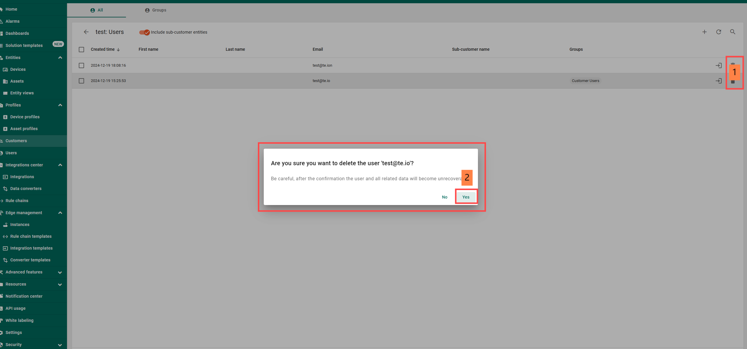Image resolution: width=747 pixels, height=349 pixels.
Task: Expand the Advanced features section
Action: coord(60,272)
